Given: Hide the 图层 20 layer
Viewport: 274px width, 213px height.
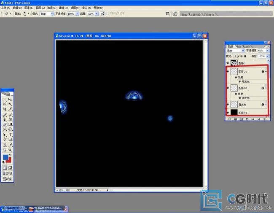Looking at the screenshot, I should tap(228, 88).
